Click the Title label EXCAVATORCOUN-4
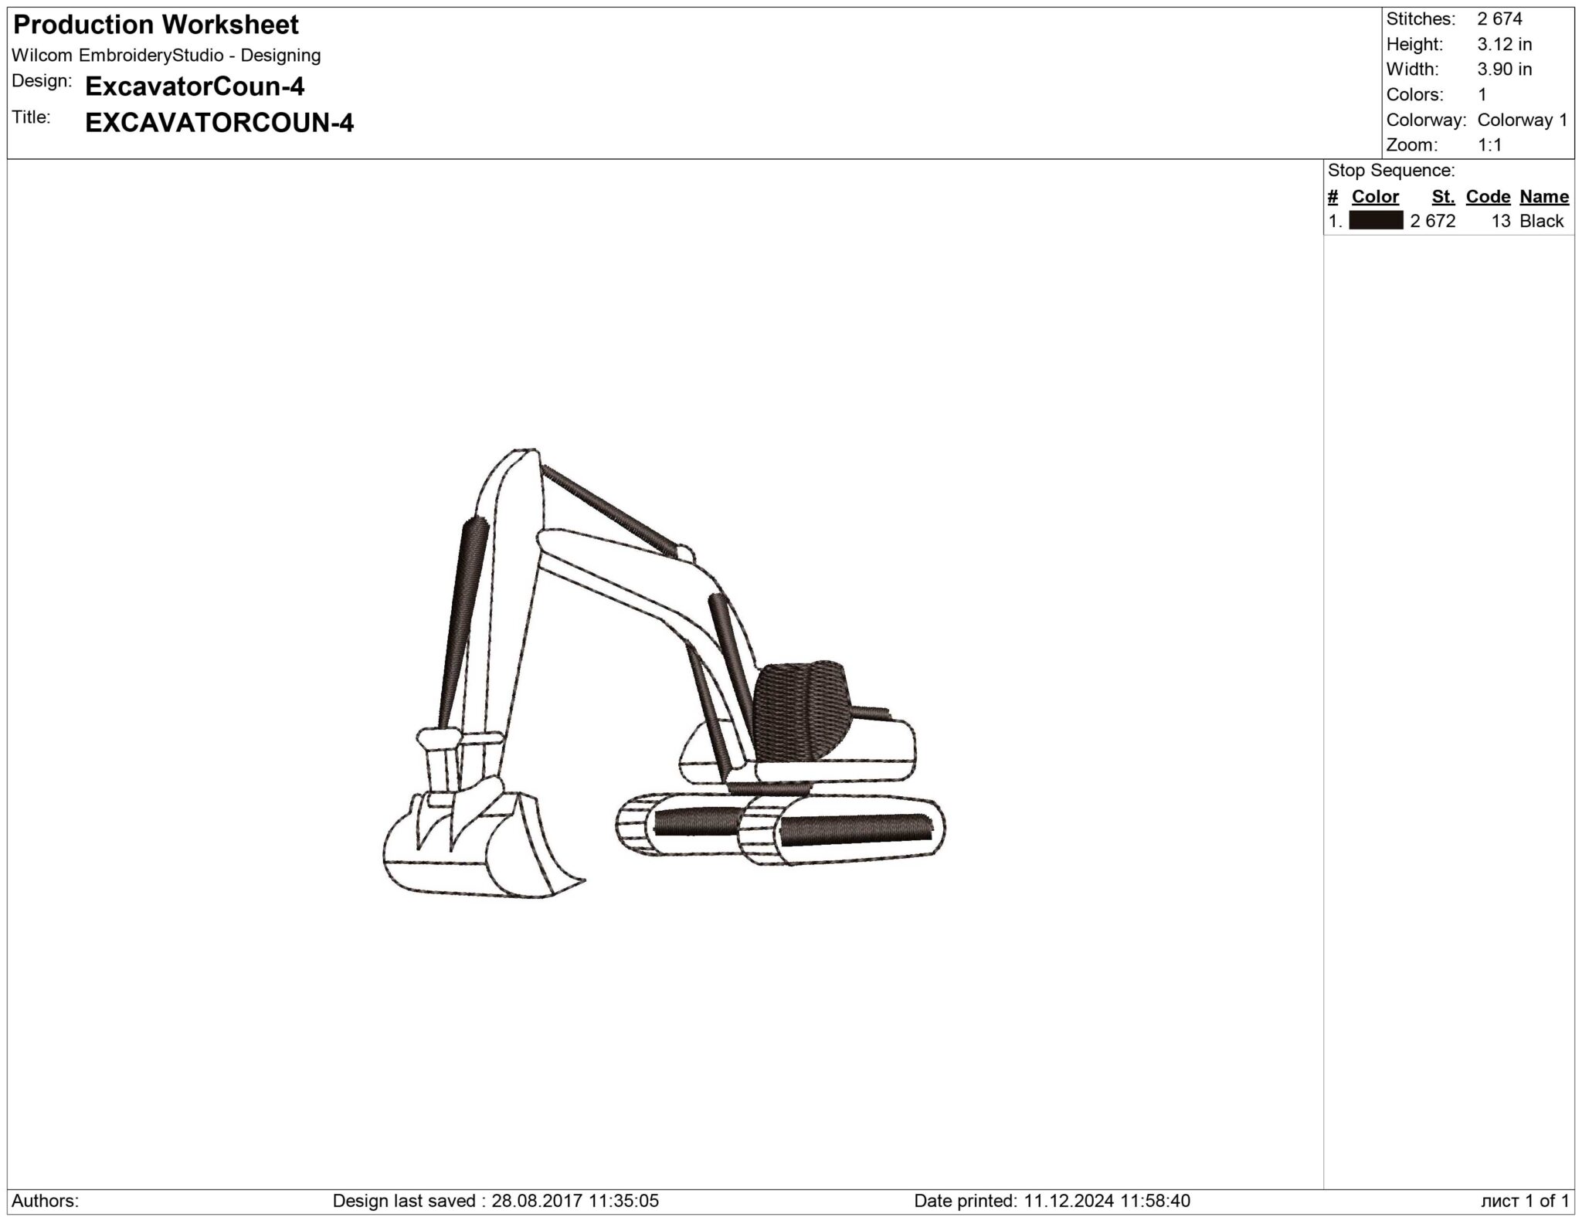The height and width of the screenshot is (1217, 1582). tap(220, 122)
